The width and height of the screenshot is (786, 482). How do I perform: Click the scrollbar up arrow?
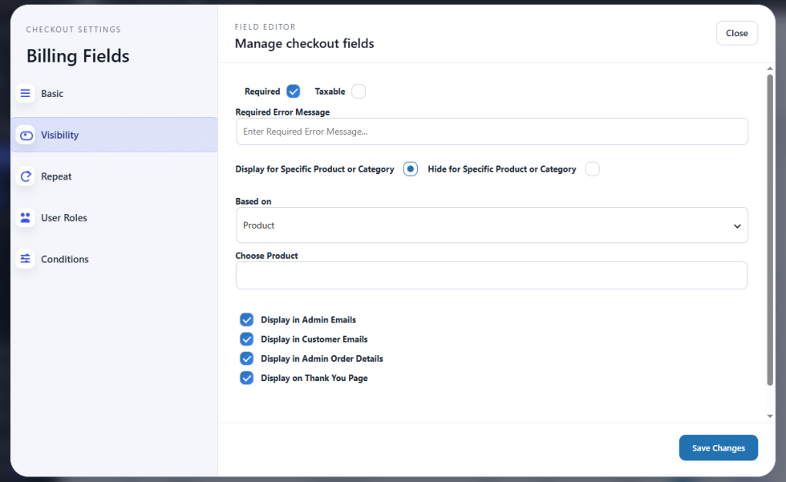pyautogui.click(x=770, y=68)
